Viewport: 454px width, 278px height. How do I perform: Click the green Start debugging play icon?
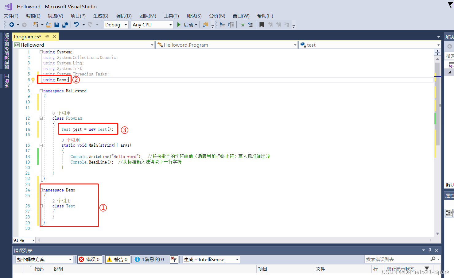[x=179, y=25]
